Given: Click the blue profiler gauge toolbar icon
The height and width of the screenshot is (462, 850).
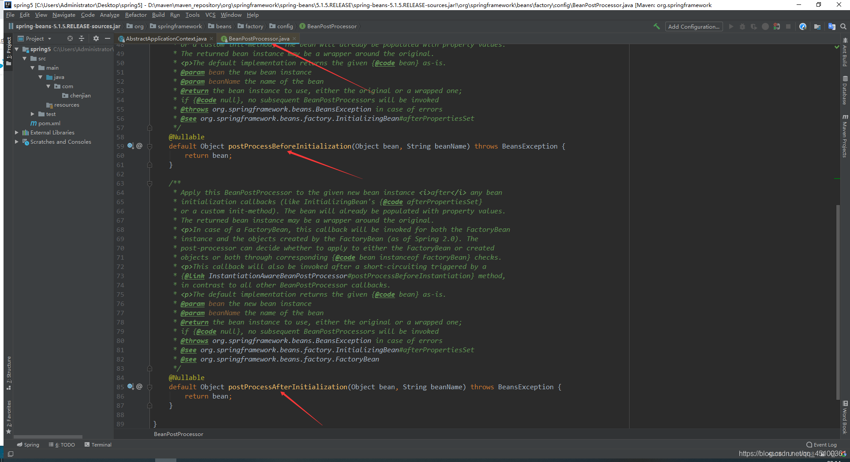Looking at the screenshot, I should pyautogui.click(x=803, y=26).
